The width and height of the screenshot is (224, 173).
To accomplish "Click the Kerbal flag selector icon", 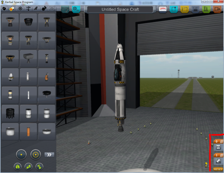I will 163,9.
